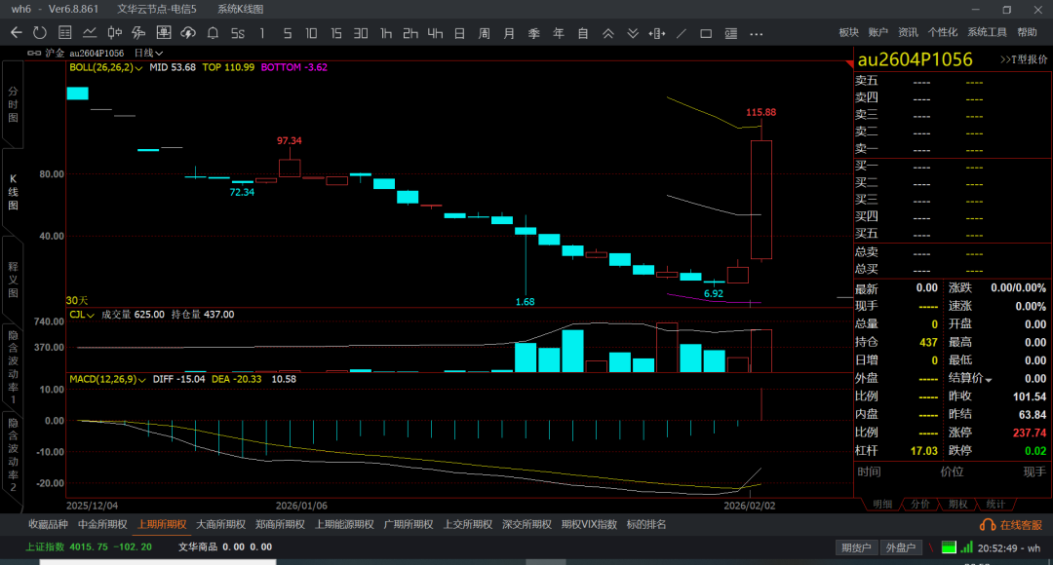Screen dimensions: 1053x565
Task: Go back with the left arrow icon
Action: tap(17, 32)
